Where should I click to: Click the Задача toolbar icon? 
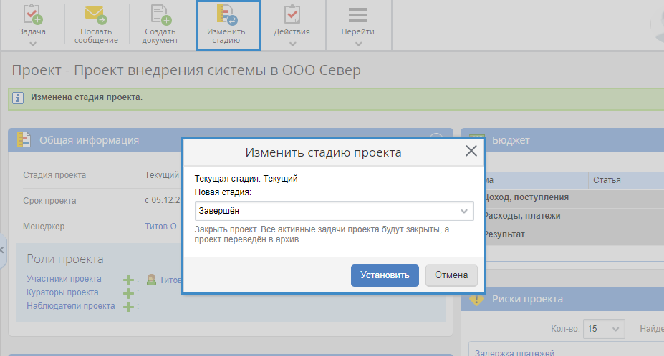33,16
